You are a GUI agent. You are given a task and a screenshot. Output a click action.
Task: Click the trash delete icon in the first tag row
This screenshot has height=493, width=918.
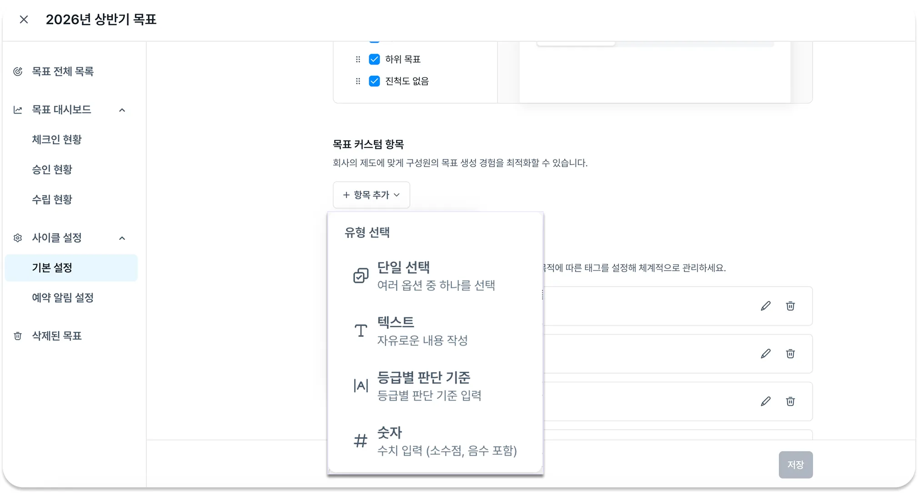pyautogui.click(x=790, y=306)
